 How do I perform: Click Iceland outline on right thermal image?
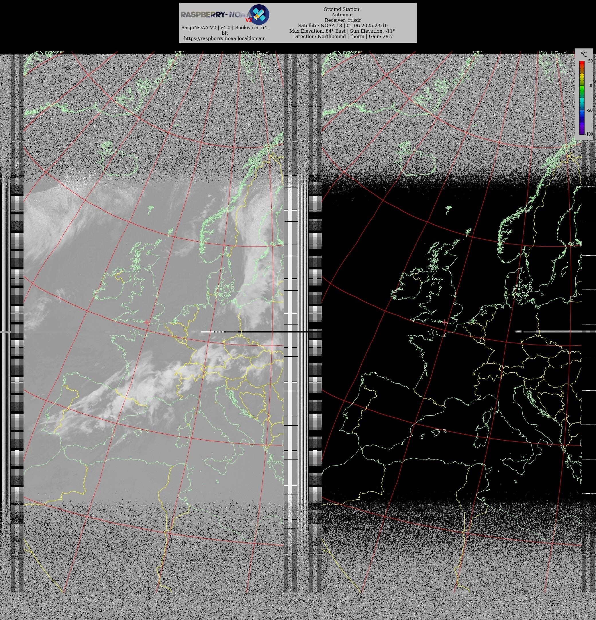pyautogui.click(x=416, y=158)
